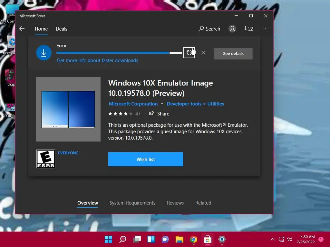Open the Microsoft Corporation publisher link
Image resolution: width=330 pixels, height=247 pixels.
133,104
